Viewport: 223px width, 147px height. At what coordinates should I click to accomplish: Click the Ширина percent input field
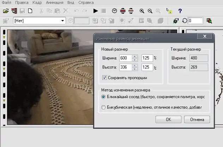(147, 58)
